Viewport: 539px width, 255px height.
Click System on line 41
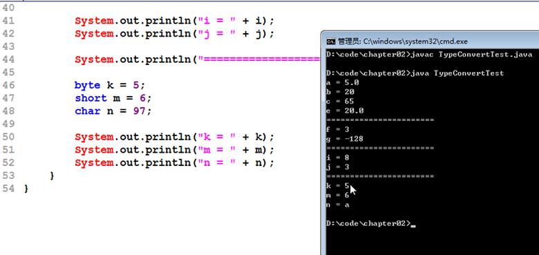(x=94, y=21)
